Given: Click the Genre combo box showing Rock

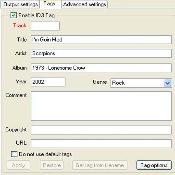Looking at the screenshot, I should (x=141, y=83).
